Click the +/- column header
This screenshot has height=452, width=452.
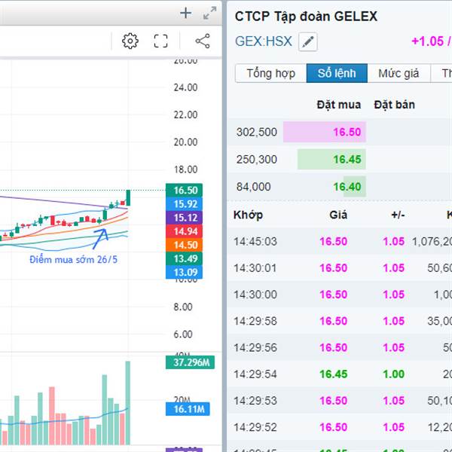tap(398, 215)
